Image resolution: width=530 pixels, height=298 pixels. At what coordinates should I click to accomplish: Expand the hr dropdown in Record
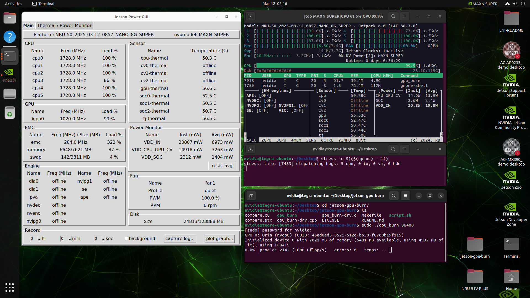[x=39, y=239]
